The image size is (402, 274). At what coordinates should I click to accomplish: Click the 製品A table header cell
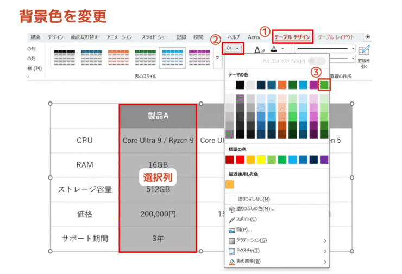[x=158, y=116]
